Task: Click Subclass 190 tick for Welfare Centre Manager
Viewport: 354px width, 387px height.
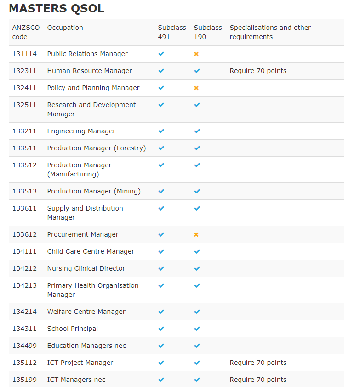Action: click(197, 312)
